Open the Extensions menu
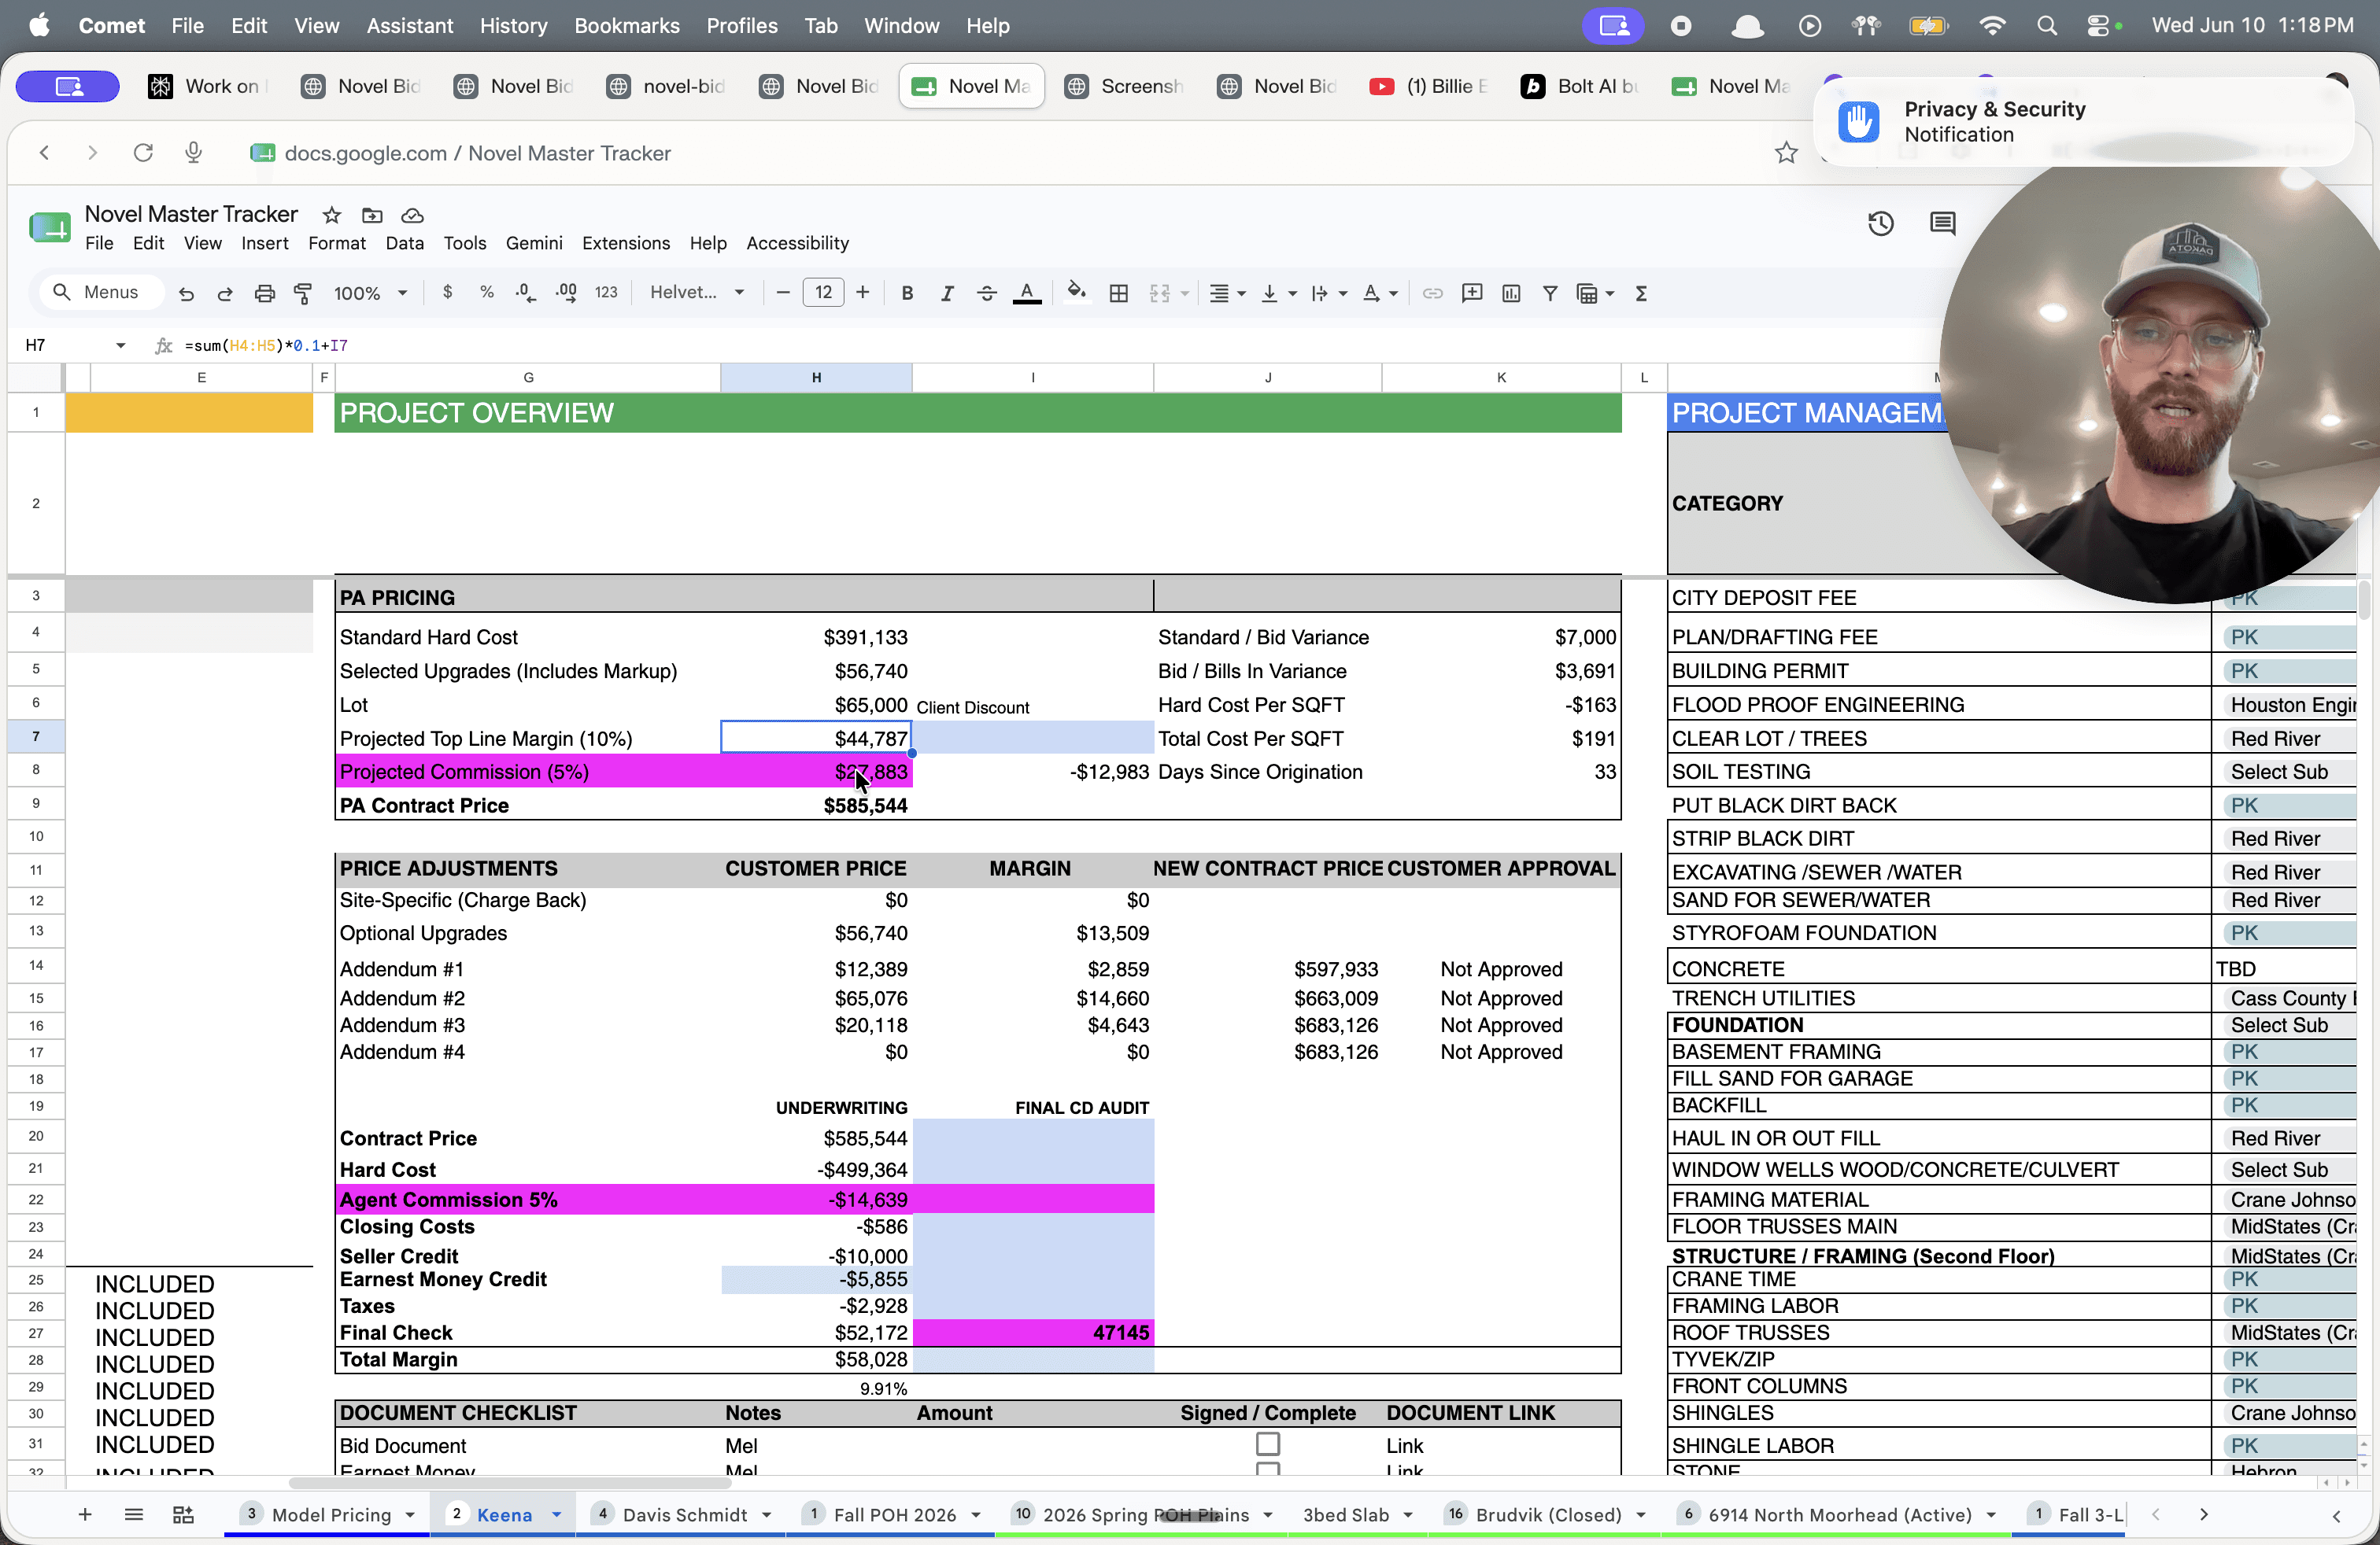 pyautogui.click(x=626, y=243)
